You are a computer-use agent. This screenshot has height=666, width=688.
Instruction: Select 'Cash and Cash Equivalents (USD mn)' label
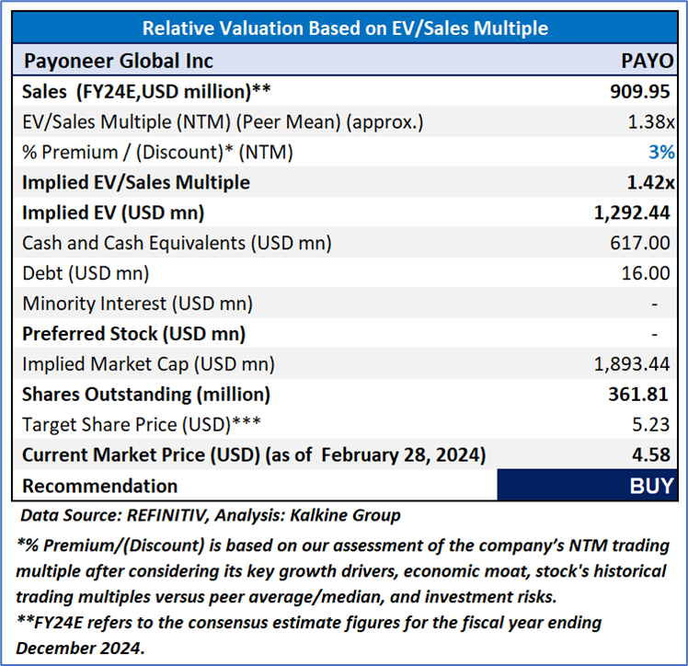tap(177, 243)
